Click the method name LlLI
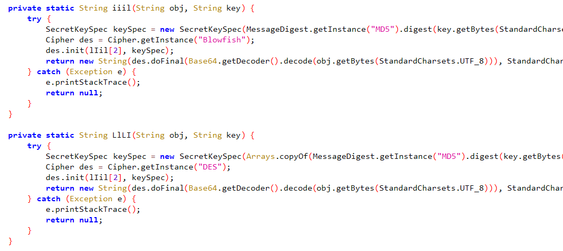The width and height of the screenshot is (563, 251). pos(122,136)
